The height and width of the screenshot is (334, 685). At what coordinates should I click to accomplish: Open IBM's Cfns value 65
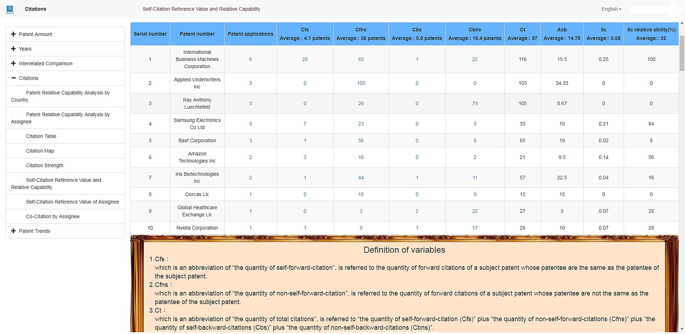click(361, 59)
